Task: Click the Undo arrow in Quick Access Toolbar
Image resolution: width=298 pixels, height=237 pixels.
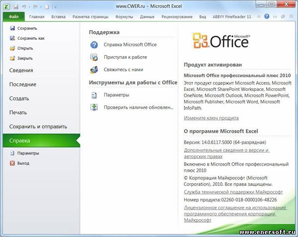Action: (x=24, y=7)
